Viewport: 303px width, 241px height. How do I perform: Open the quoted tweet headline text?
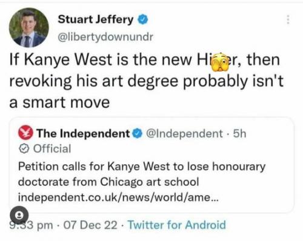[142, 174]
